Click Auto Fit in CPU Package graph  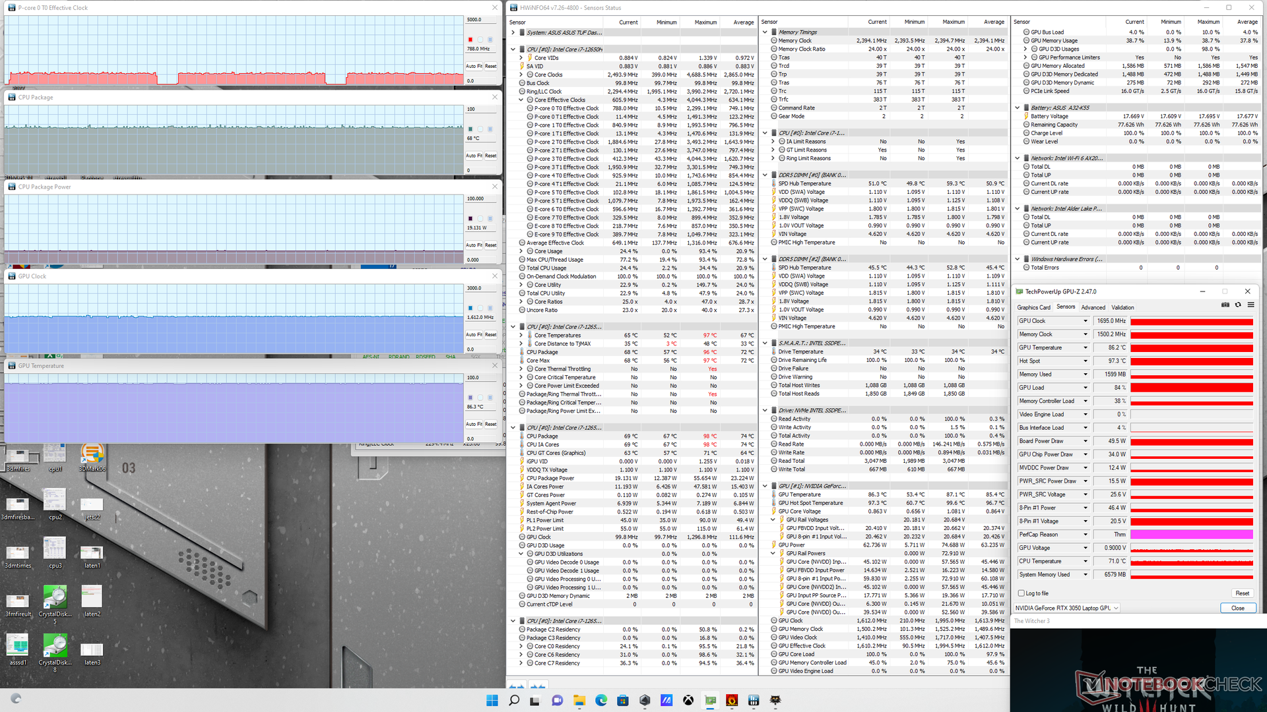(x=474, y=156)
